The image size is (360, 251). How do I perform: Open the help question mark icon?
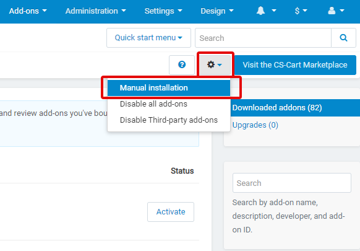[x=182, y=65]
